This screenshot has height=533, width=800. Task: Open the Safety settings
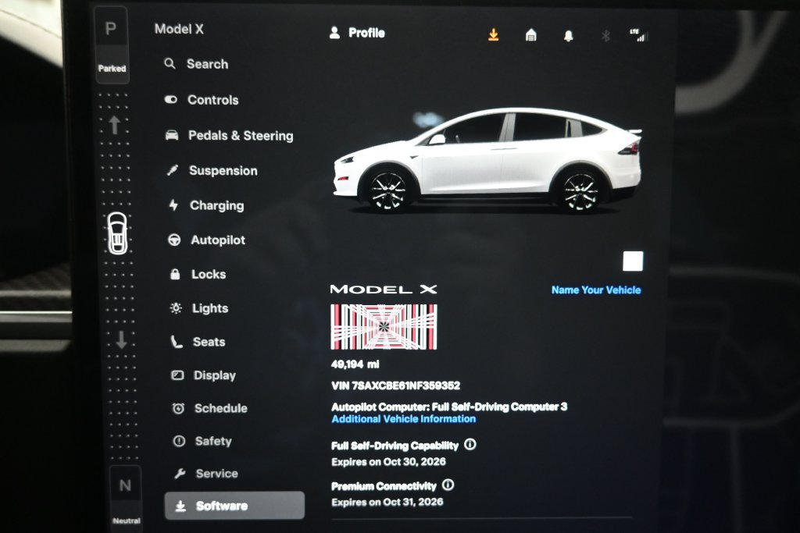pyautogui.click(x=202, y=441)
